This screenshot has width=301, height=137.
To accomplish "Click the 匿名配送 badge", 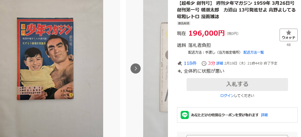I will [x=184, y=23].
